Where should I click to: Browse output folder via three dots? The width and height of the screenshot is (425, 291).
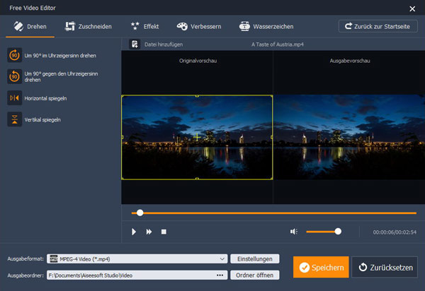(x=220, y=275)
